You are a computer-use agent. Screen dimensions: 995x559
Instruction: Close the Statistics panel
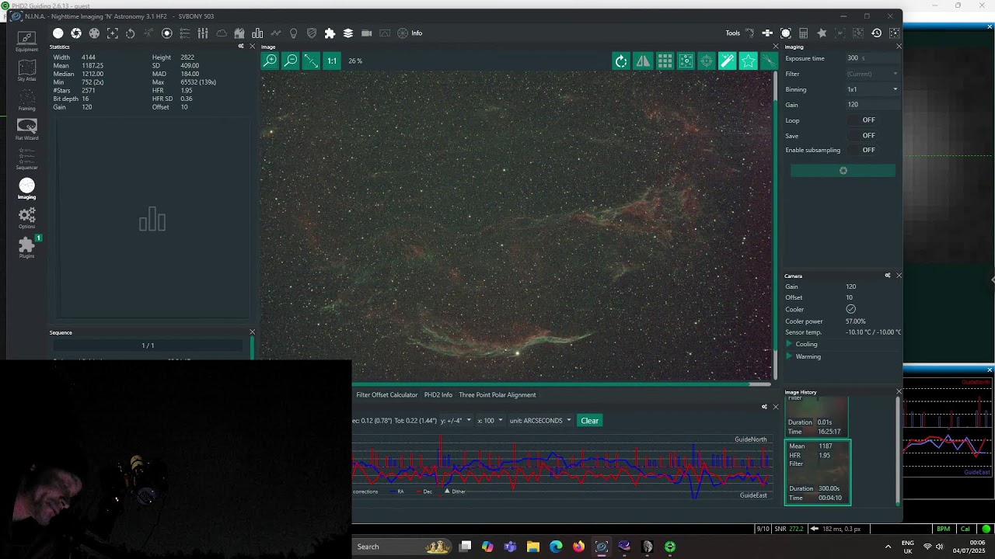coord(252,47)
